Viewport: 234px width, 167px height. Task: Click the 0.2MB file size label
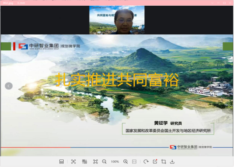click(21, 3)
